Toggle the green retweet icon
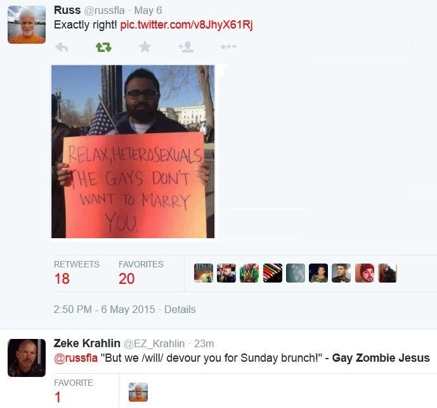Image resolution: width=437 pixels, height=408 pixels. [x=103, y=47]
